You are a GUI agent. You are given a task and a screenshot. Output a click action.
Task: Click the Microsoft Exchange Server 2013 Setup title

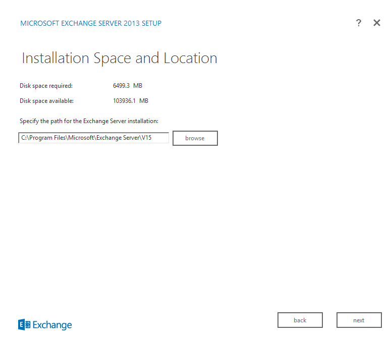(91, 23)
